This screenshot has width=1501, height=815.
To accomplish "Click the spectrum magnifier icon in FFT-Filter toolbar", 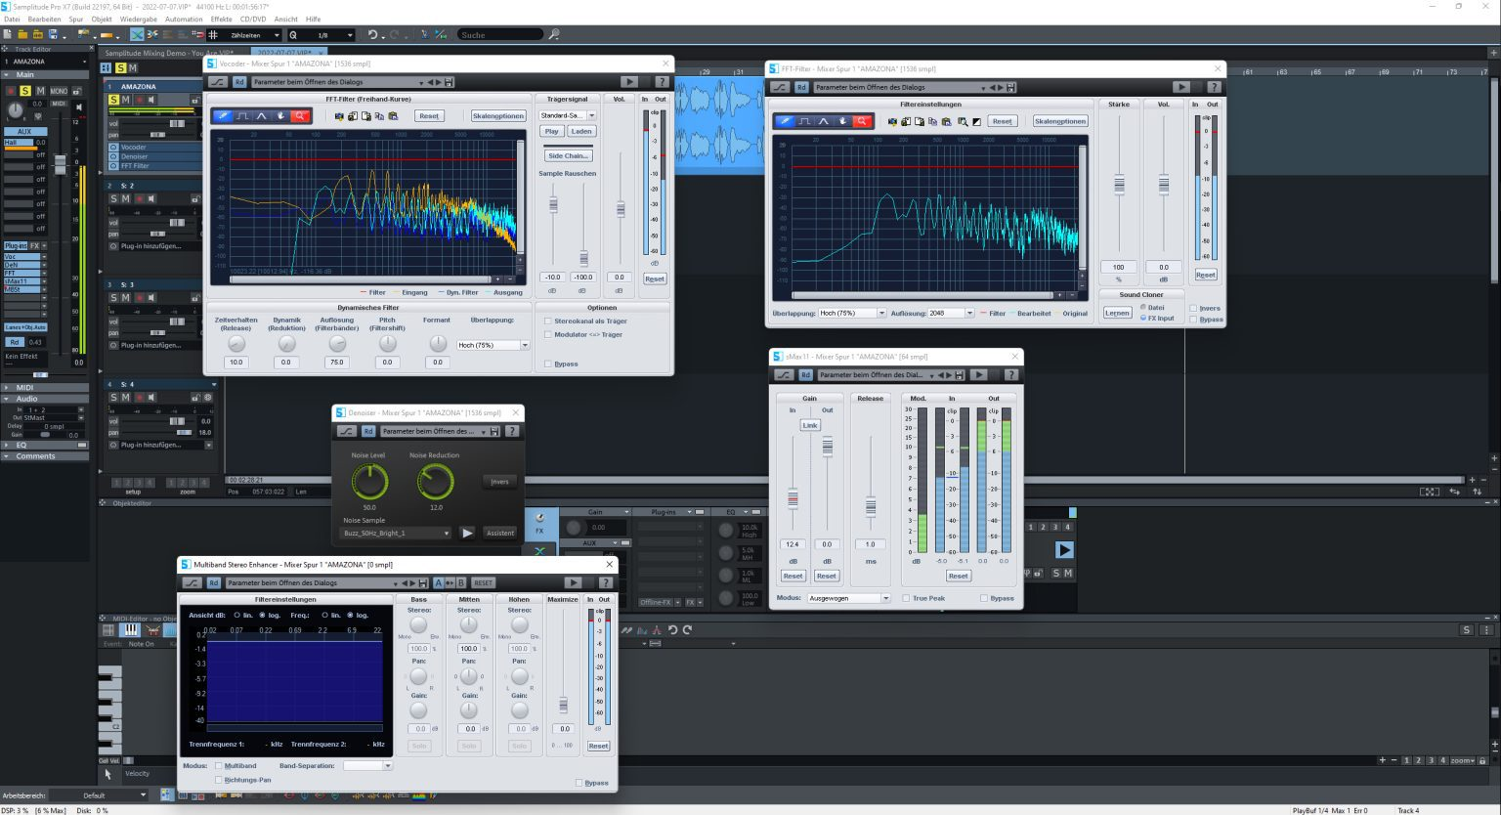I will pyautogui.click(x=963, y=122).
